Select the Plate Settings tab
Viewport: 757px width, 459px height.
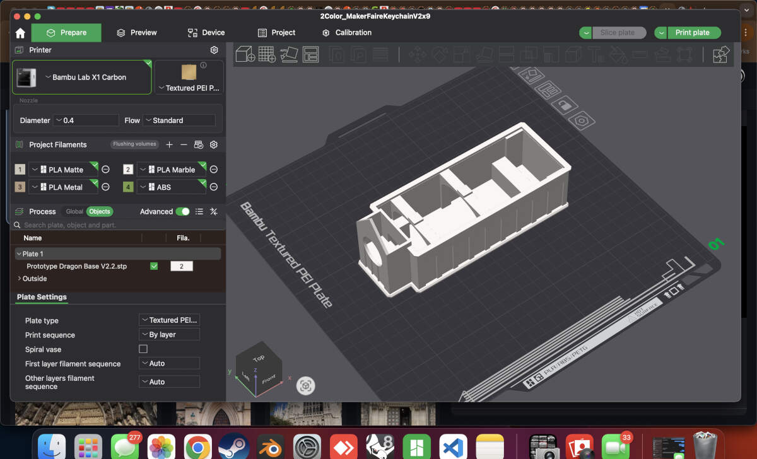click(42, 297)
